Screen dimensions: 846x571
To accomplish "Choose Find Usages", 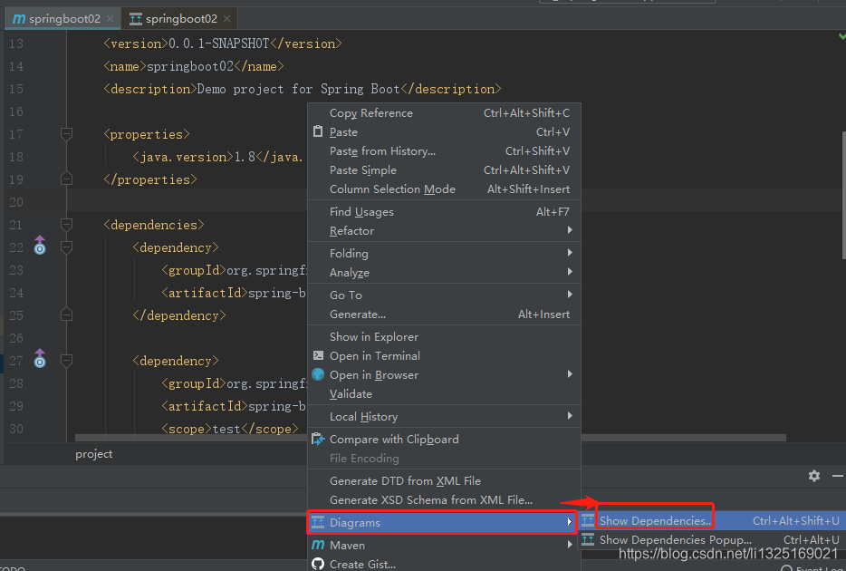I will [444, 211].
